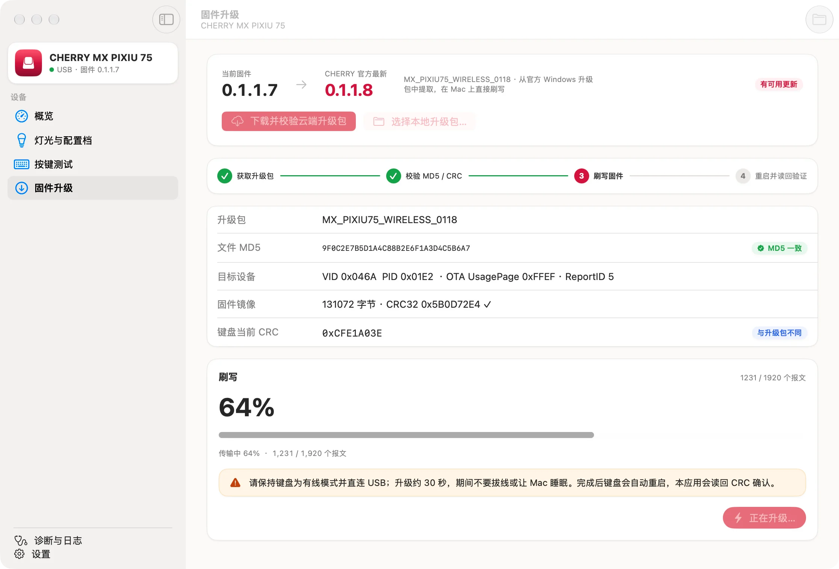Open 设置 settings at sidebar bottom
Screen dimensions: 839x569
coord(32,554)
